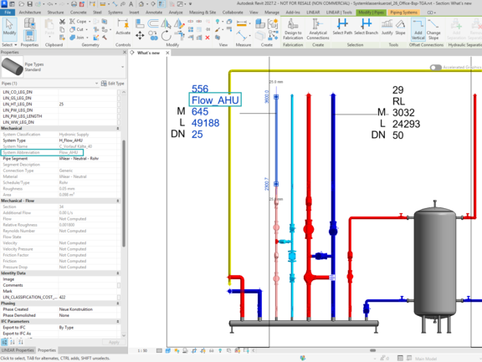This screenshot has height=362, width=482.
Task: Switch to the LINEAR Properties tab
Action: click(18, 350)
